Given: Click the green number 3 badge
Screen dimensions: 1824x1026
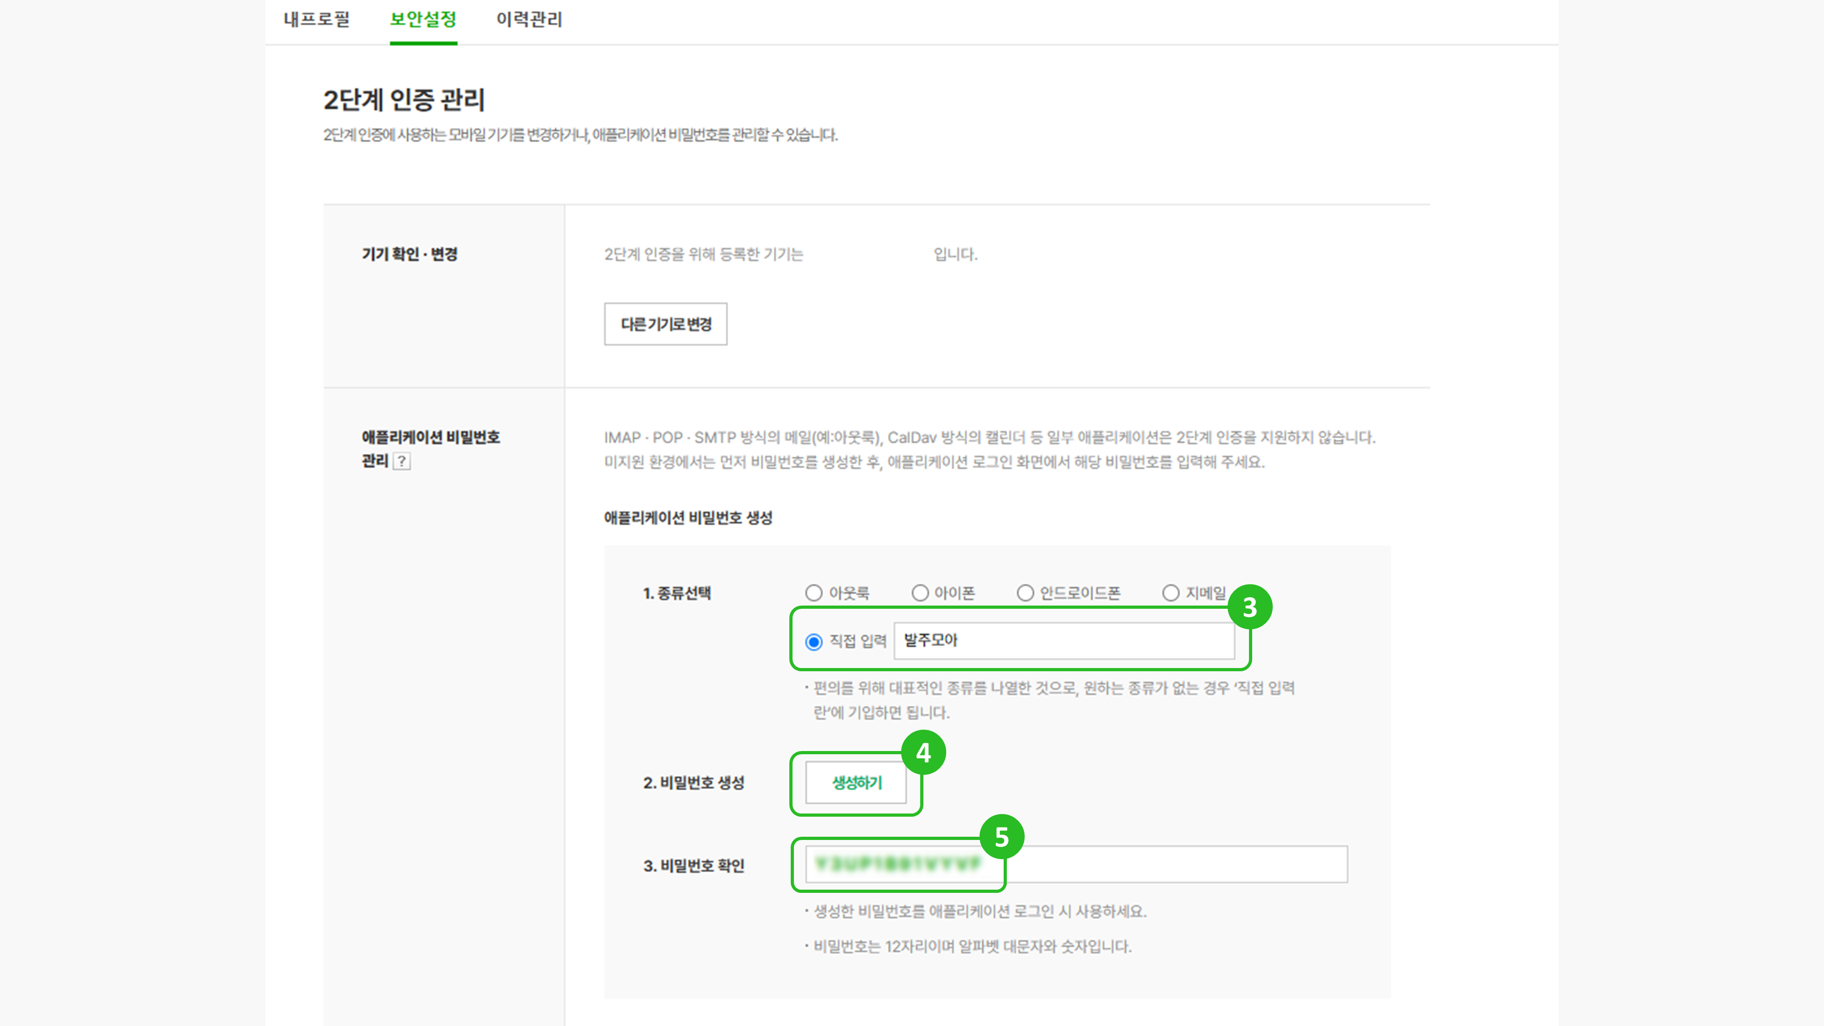Looking at the screenshot, I should [1250, 607].
